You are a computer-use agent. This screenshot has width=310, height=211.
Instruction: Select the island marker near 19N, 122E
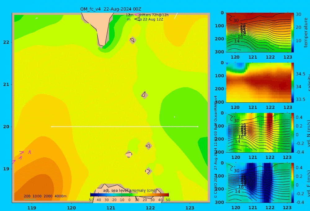[x=148, y=171]
